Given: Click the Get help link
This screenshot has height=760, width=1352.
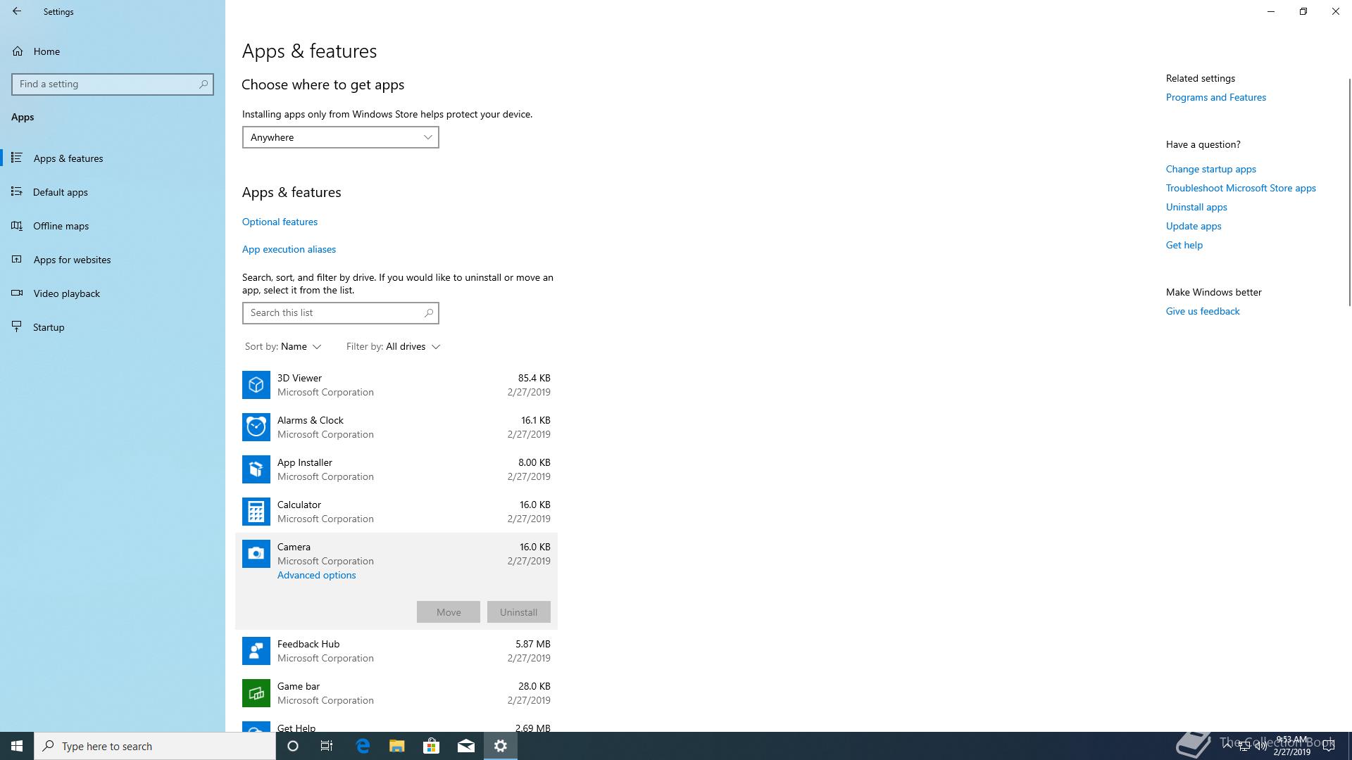Looking at the screenshot, I should click(1184, 245).
